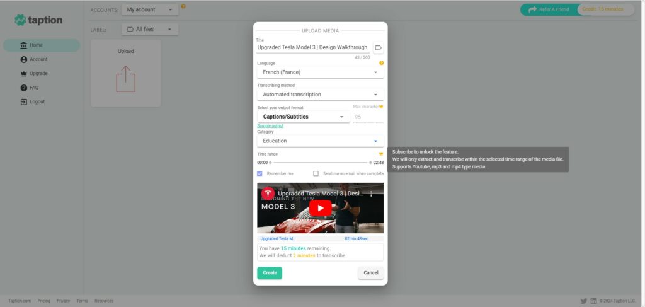Cancel the upload media dialog
Screen dimensions: 645x307
coord(370,273)
